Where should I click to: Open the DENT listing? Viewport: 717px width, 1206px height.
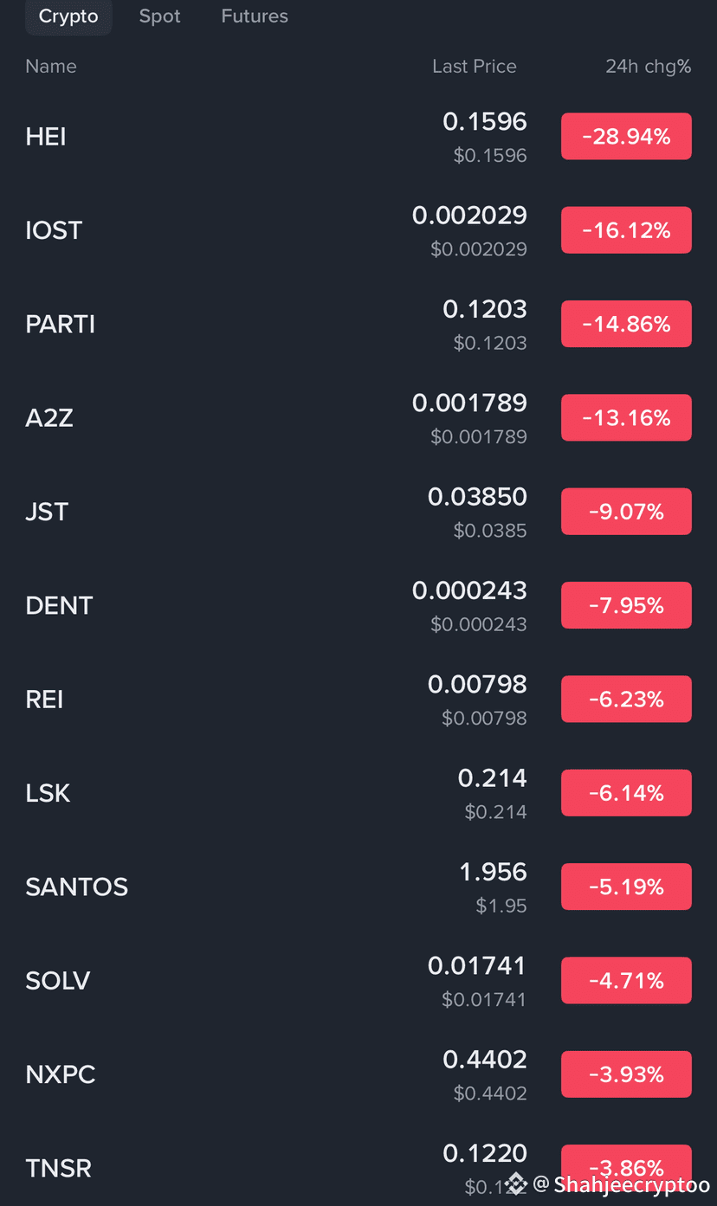(358, 605)
